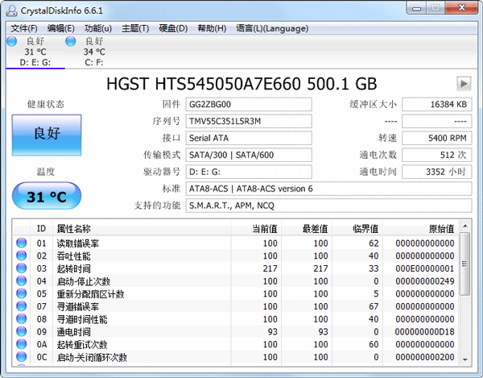This screenshot has height=378, width=483.
Task: Click the 5400 RPM rotation field
Action: (x=437, y=138)
